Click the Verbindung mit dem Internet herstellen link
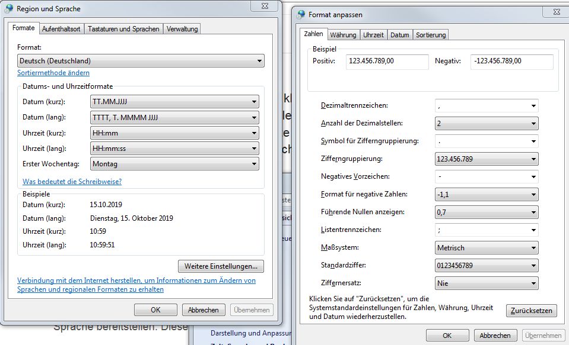The width and height of the screenshot is (569, 345). pyautogui.click(x=136, y=285)
